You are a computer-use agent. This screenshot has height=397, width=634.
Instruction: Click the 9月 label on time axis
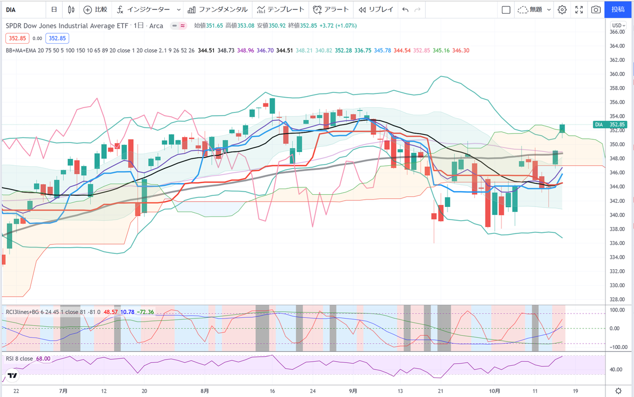tap(353, 391)
